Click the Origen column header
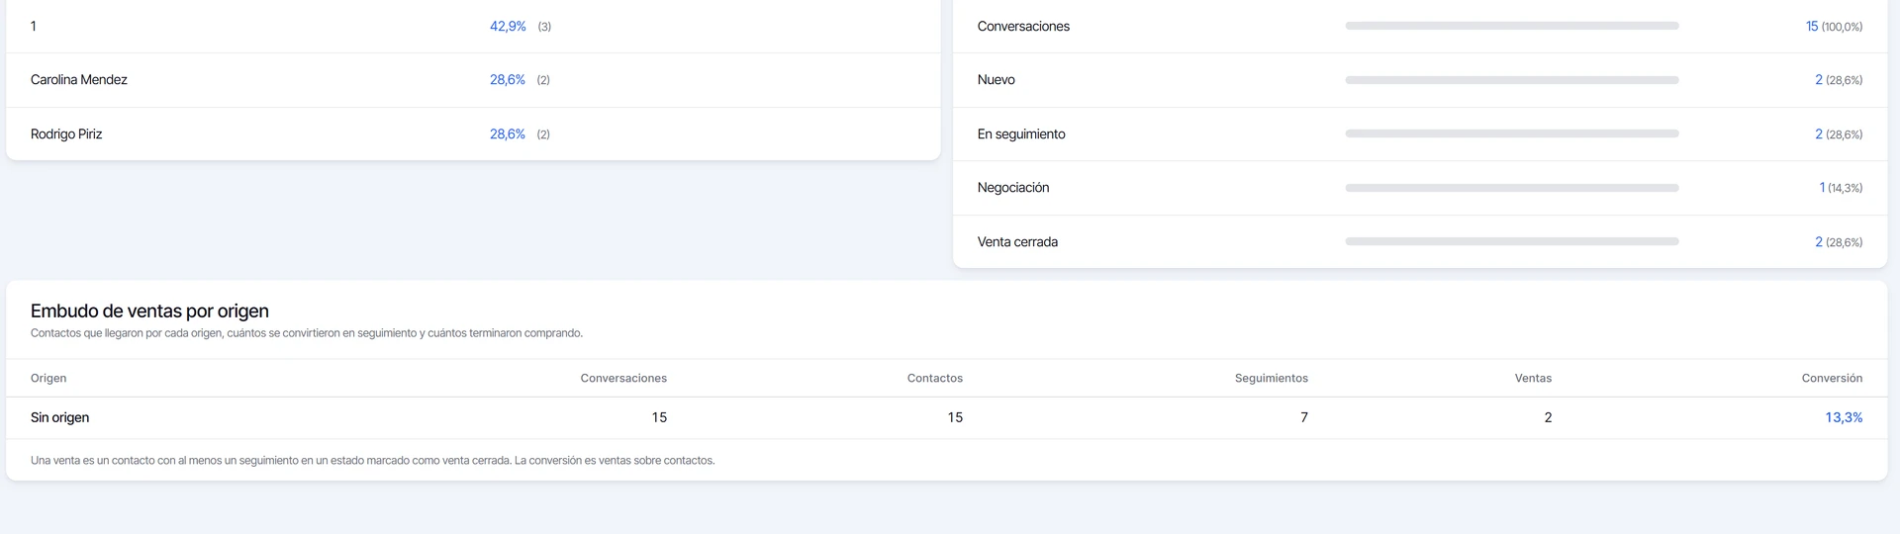 pos(48,379)
